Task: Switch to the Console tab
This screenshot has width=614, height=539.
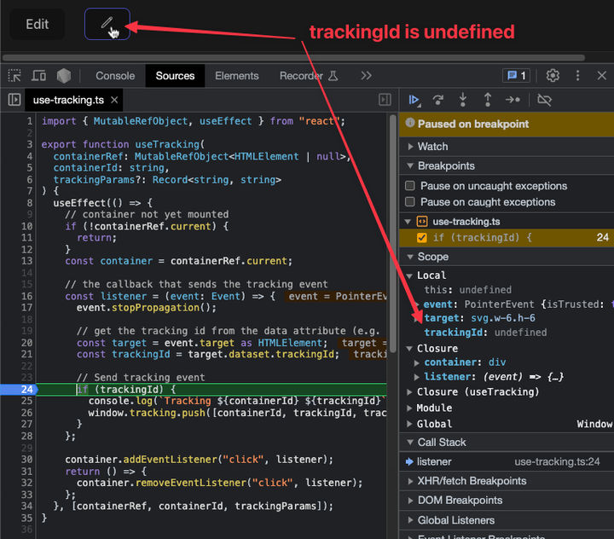Action: point(115,76)
